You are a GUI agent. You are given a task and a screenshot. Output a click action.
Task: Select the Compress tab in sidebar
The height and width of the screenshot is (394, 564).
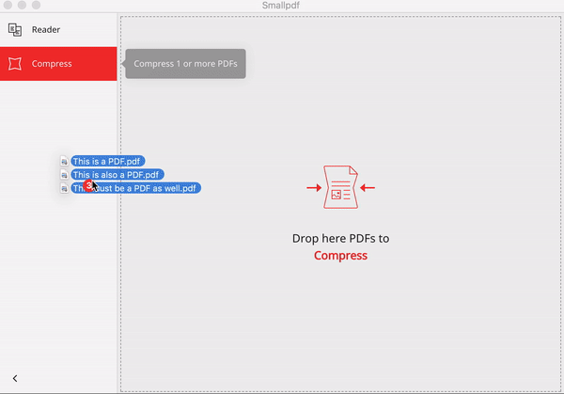pyautogui.click(x=58, y=64)
